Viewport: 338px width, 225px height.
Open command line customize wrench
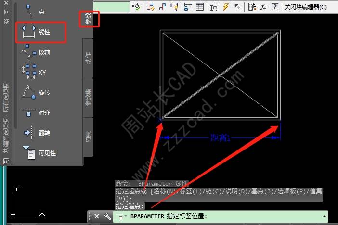click(107, 217)
